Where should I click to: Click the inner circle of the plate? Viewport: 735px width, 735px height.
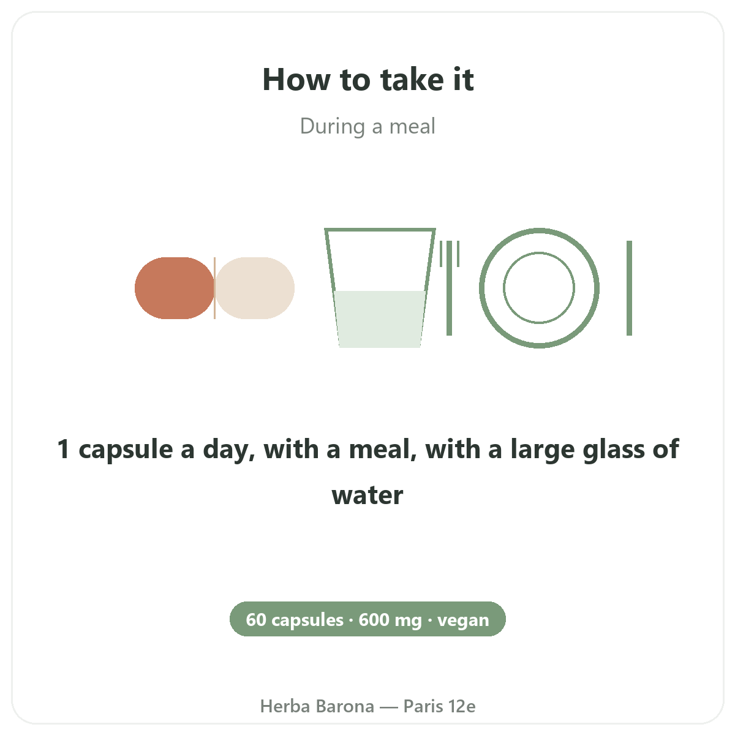[539, 288]
